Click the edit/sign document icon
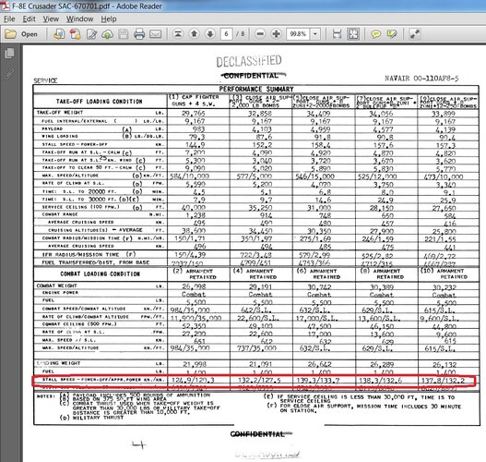Screen dimensions: 486x462 pyautogui.click(x=91, y=34)
